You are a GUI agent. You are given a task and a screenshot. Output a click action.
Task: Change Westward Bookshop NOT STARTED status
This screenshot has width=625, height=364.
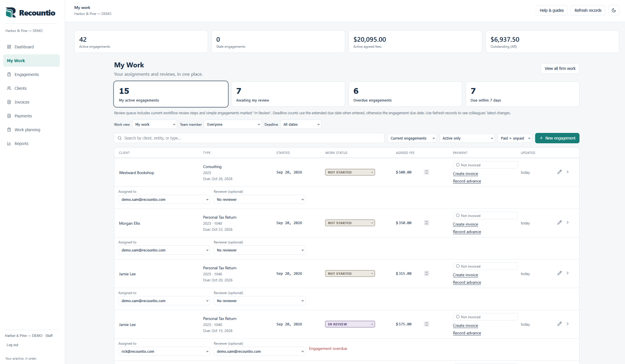[x=350, y=172]
